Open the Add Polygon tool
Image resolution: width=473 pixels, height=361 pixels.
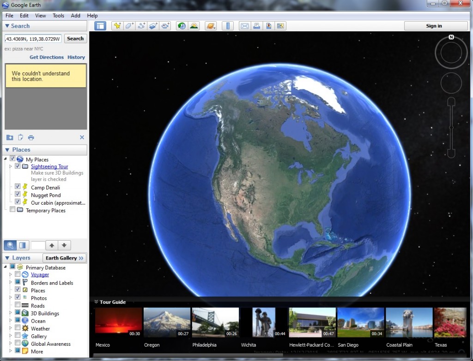(x=129, y=26)
